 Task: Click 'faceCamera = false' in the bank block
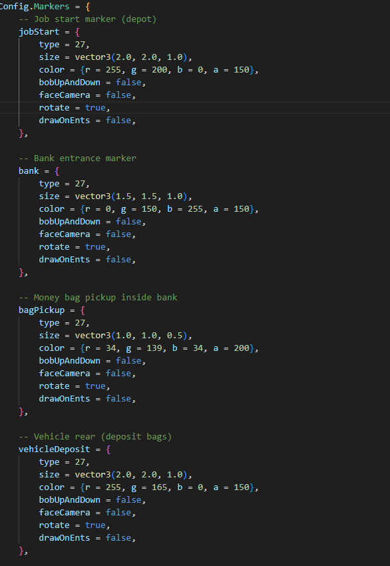point(87,234)
